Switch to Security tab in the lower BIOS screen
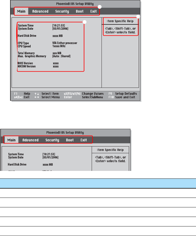 (52, 140)
